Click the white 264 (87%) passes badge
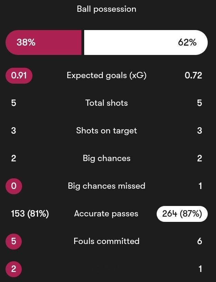216x282 pixels. click(x=182, y=214)
